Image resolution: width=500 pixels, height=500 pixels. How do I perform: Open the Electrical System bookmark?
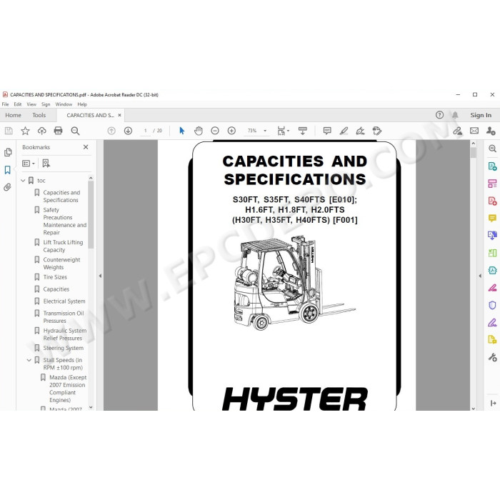coord(64,301)
